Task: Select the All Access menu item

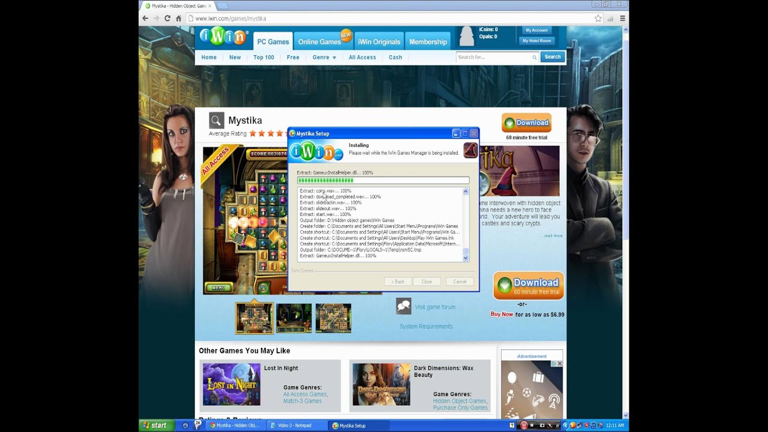Action: click(362, 58)
